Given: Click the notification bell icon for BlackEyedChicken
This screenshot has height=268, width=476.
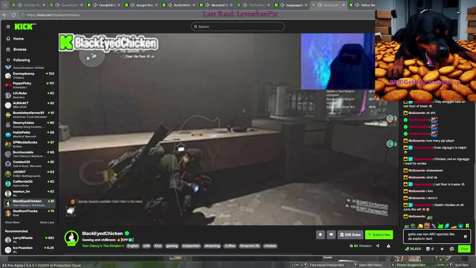Looking at the screenshot, I should (x=320, y=234).
